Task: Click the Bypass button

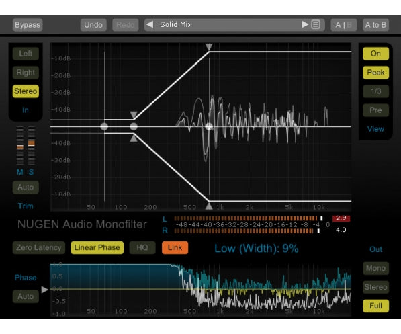Action: [x=28, y=25]
